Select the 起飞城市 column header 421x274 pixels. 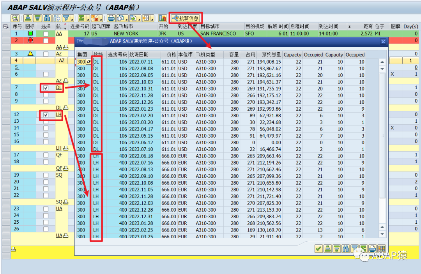click(135, 26)
